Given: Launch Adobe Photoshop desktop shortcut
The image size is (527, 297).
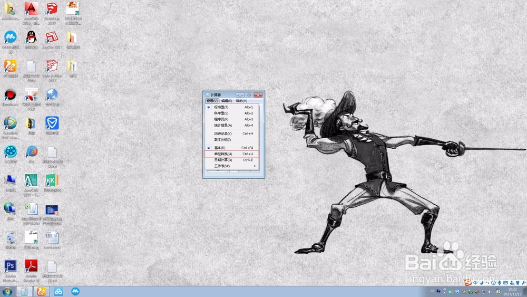Looking at the screenshot, I should click(10, 270).
